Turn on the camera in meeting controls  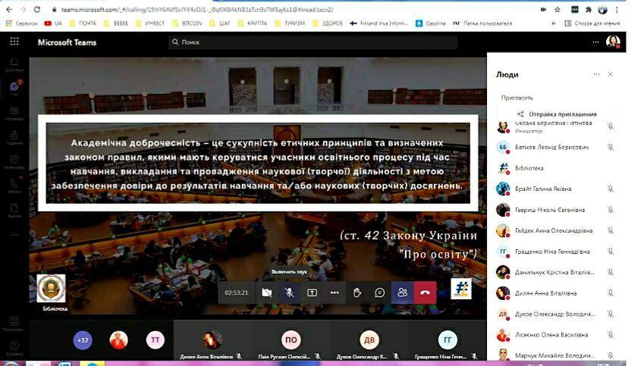click(266, 292)
